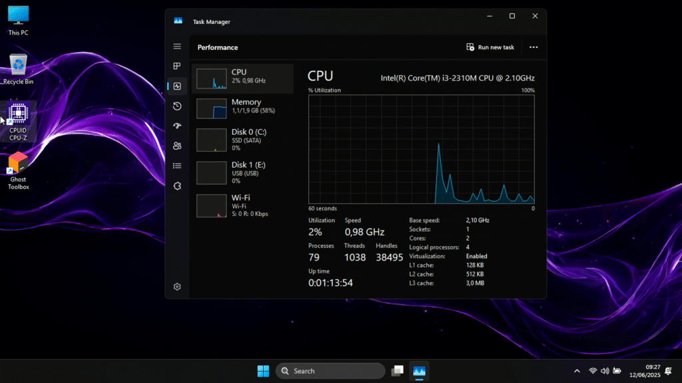Click the Threads count 1038

[355, 257]
